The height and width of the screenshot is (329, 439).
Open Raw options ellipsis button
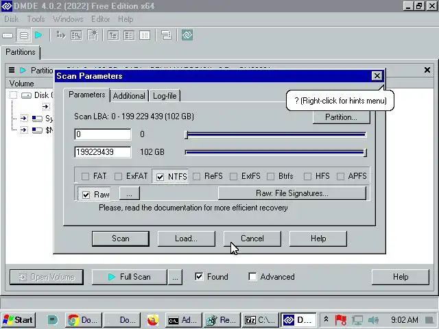pyautogui.click(x=130, y=193)
